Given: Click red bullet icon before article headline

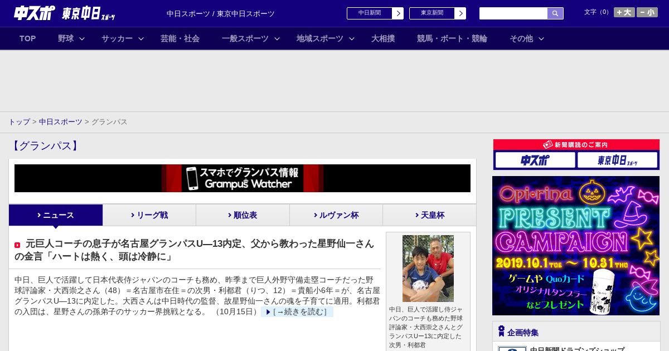Looking at the screenshot, I should pyautogui.click(x=17, y=245).
